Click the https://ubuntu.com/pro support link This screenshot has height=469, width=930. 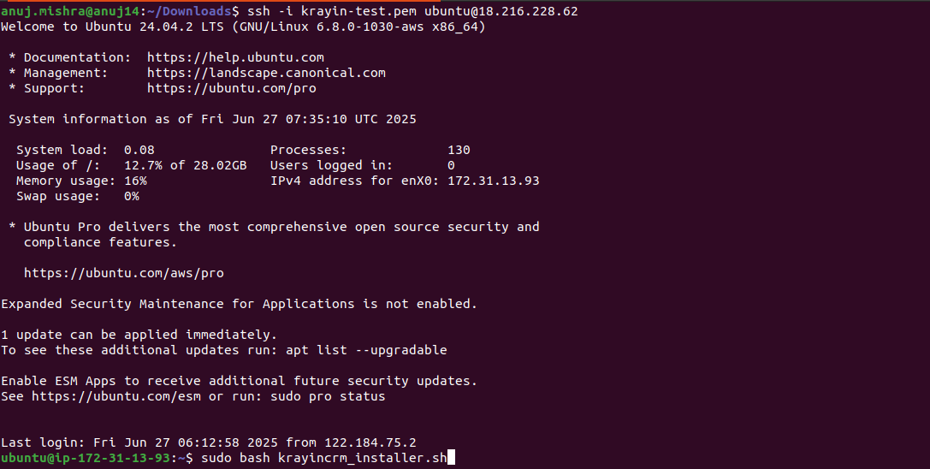(x=231, y=88)
